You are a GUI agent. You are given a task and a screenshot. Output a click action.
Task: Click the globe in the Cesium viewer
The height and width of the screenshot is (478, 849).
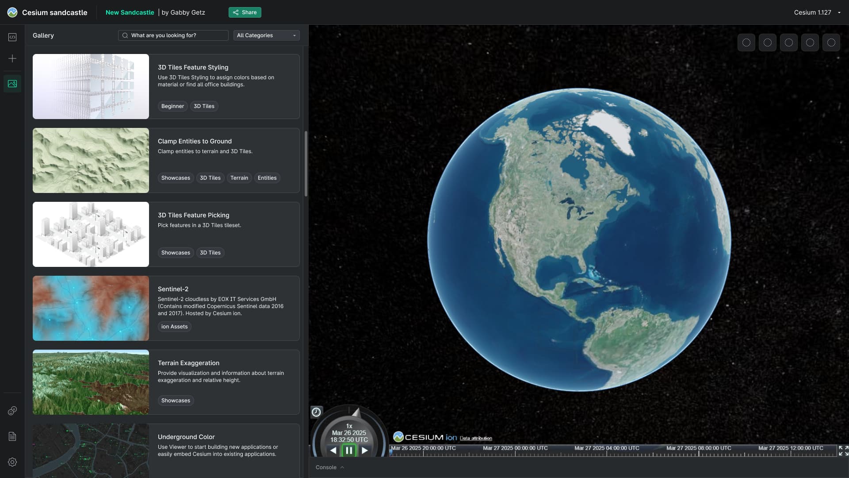579,239
